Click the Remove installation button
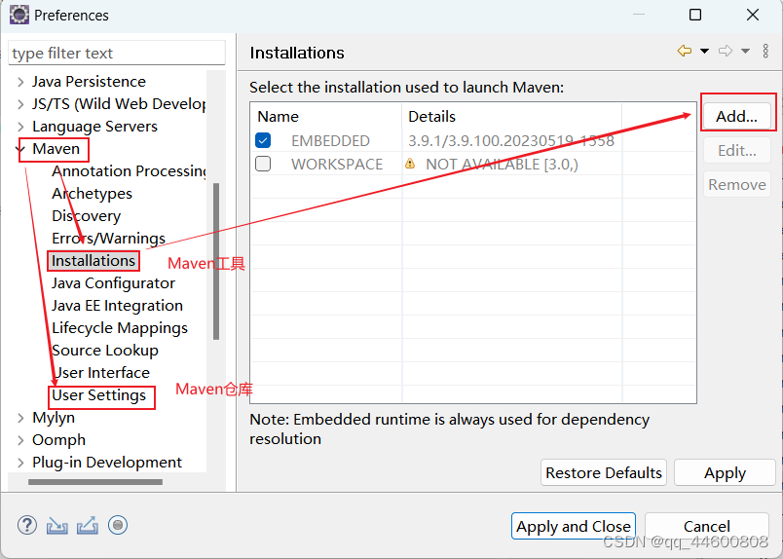783x559 pixels. 736,184
